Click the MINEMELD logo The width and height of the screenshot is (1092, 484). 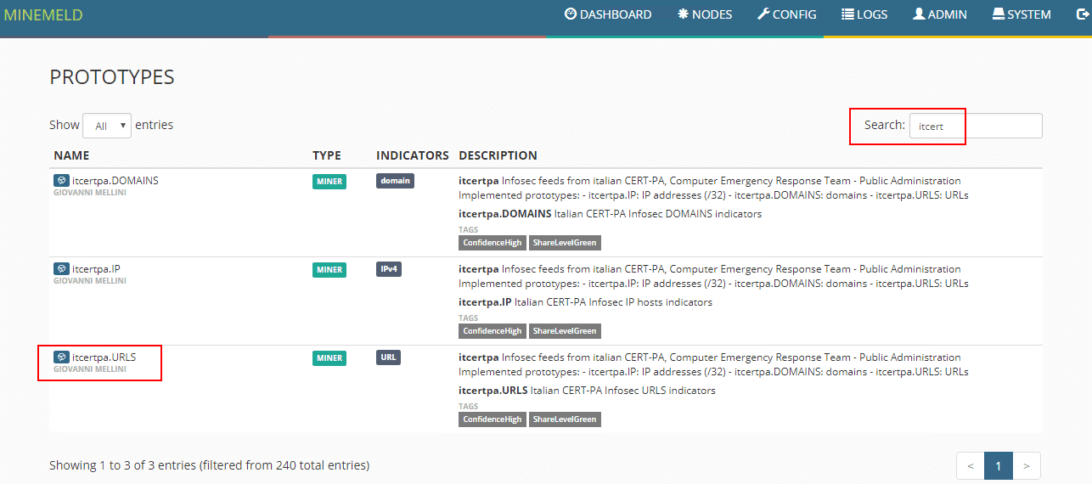pos(44,14)
